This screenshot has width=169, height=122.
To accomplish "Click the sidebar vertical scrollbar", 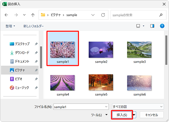I will click(x=41, y=57).
